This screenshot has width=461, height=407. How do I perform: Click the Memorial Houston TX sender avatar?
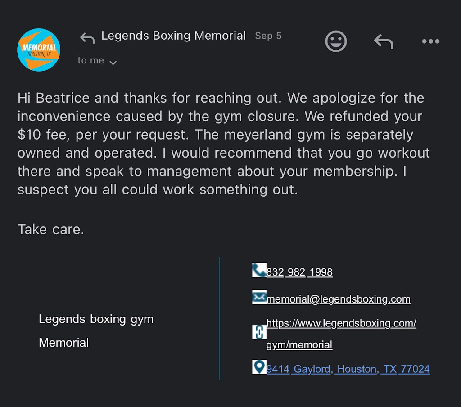tap(39, 50)
